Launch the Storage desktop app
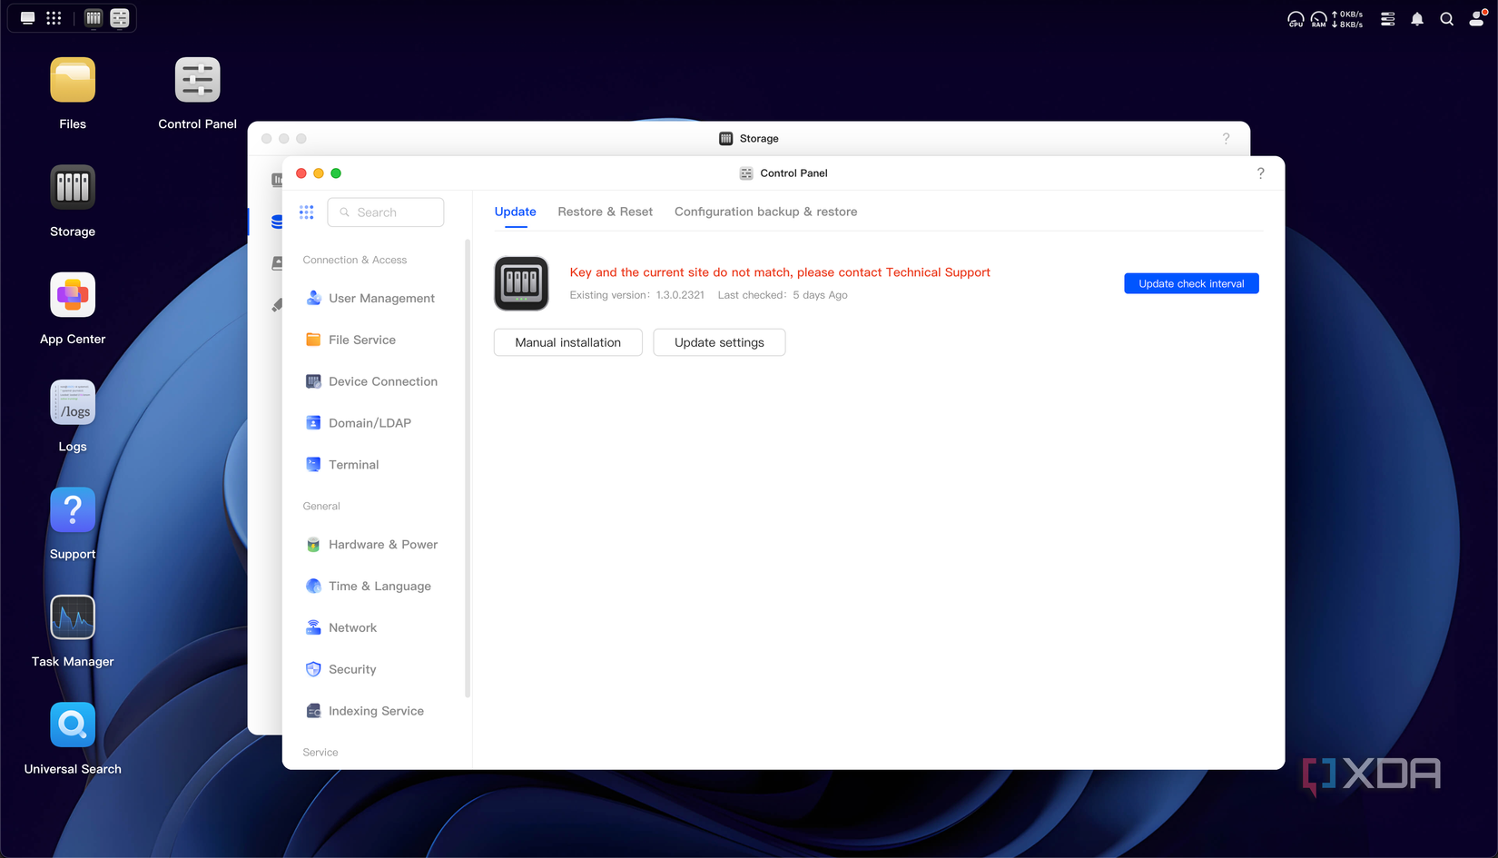Screen dimensions: 1498x858 tap(73, 188)
